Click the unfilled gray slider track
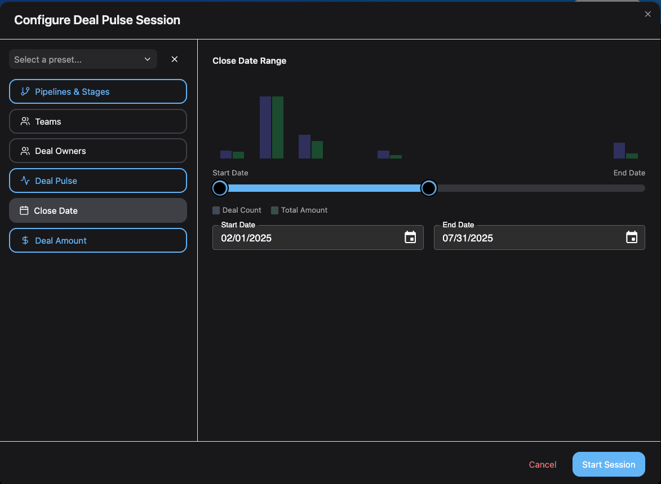Viewport: 661px width, 484px height. (541, 188)
